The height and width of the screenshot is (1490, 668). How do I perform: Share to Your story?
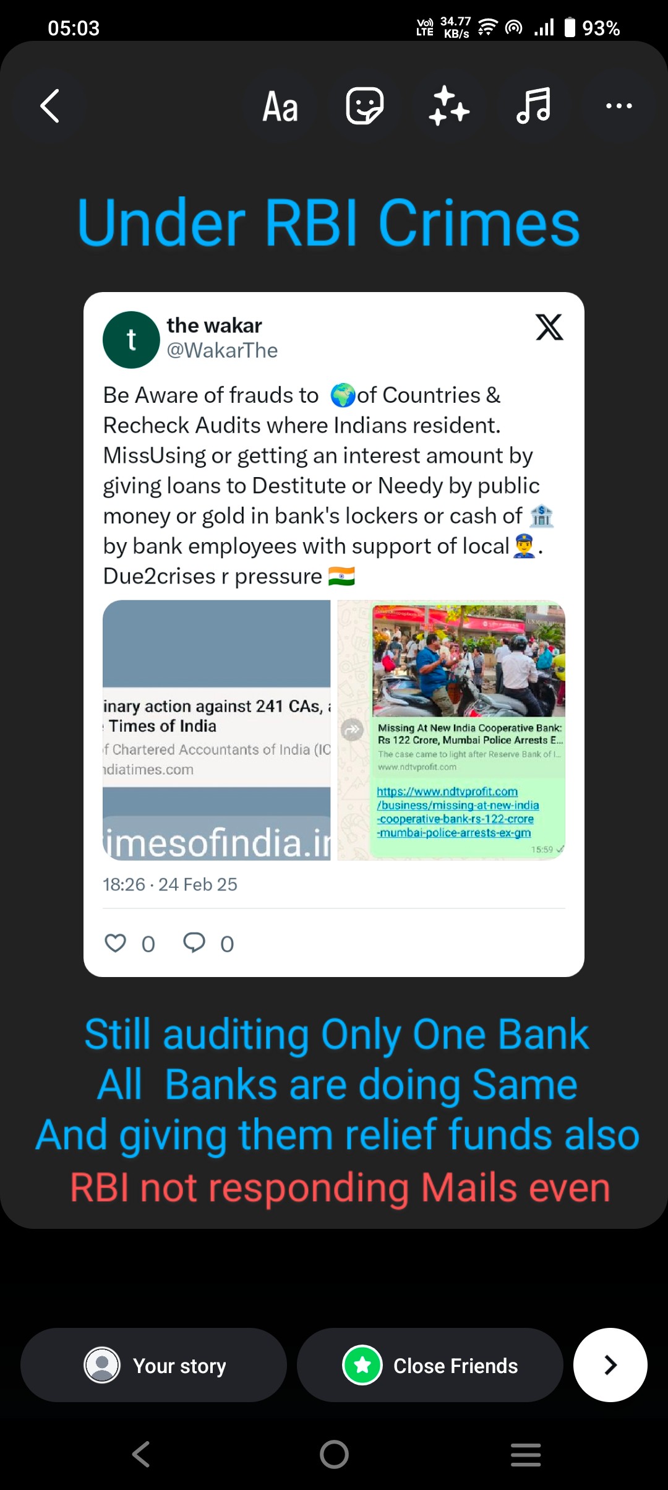click(x=153, y=1365)
